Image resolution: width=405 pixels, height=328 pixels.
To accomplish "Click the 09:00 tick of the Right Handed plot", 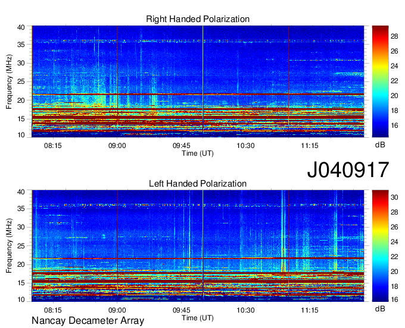I will pyautogui.click(x=117, y=146).
